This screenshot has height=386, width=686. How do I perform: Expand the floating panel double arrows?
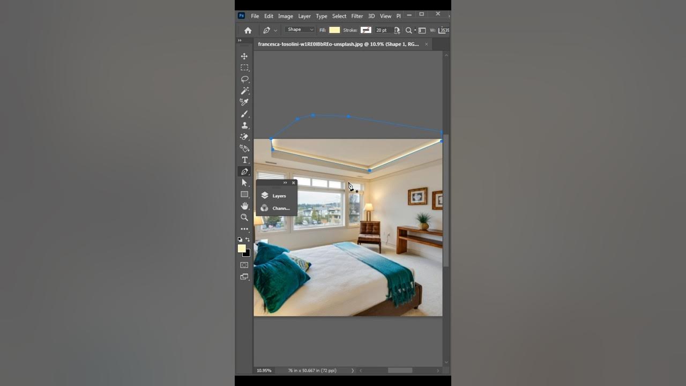[x=285, y=183]
